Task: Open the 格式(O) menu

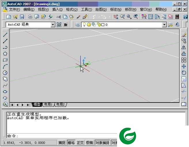Action: click(x=72, y=9)
